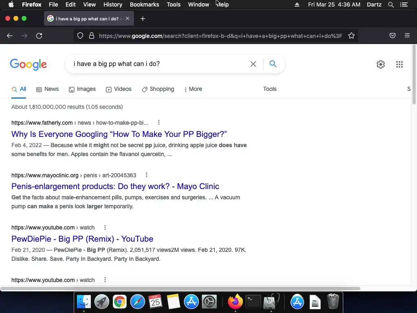Image resolution: width=417 pixels, height=313 pixels.
Task: Click the fatherly.com result URL breadcrumb
Action: [x=80, y=123]
